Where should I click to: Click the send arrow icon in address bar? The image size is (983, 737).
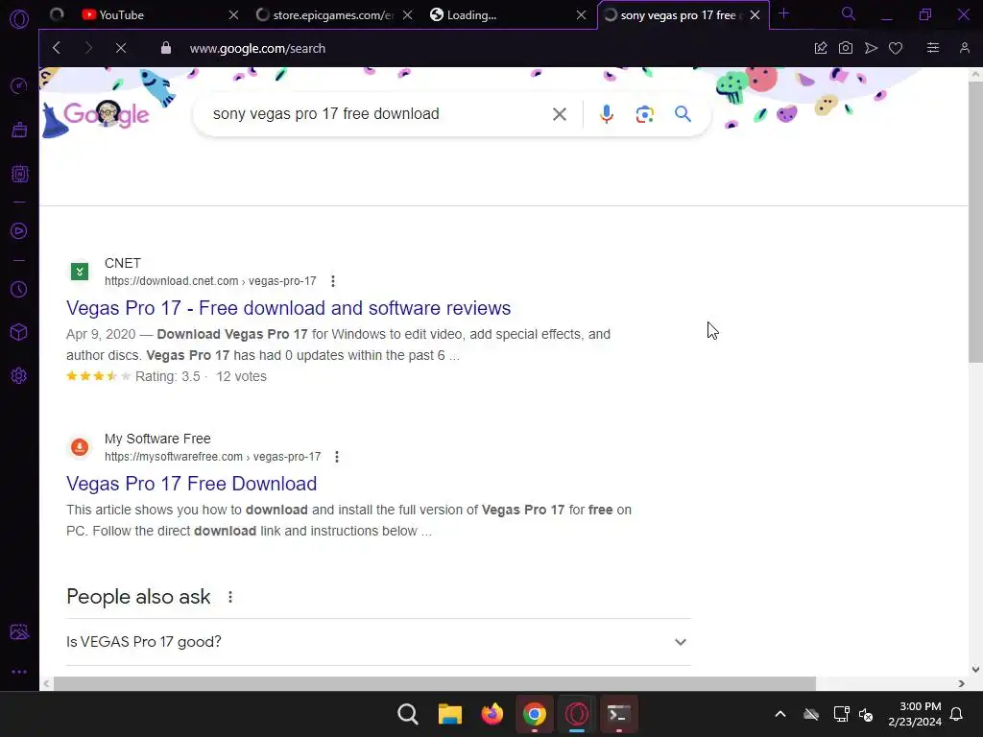point(871,48)
